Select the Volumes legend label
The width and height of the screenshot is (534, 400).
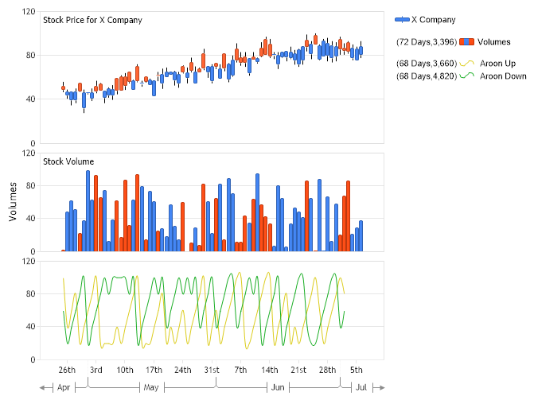494,41
